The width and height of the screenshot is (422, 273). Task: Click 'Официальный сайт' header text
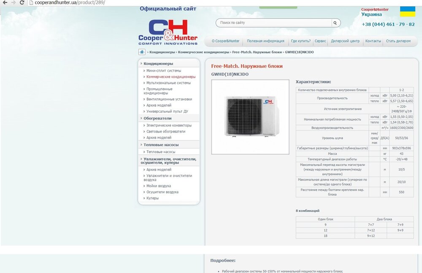pos(168,8)
